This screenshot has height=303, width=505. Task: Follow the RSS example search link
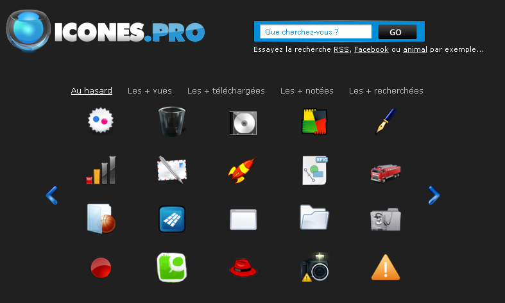click(341, 49)
